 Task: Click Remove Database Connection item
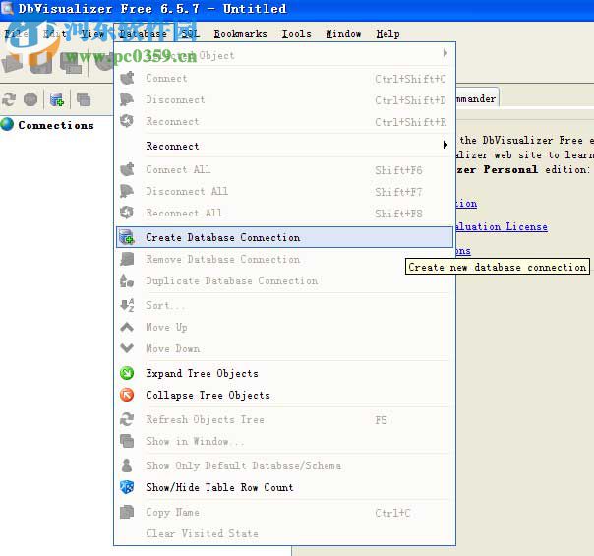point(284,259)
